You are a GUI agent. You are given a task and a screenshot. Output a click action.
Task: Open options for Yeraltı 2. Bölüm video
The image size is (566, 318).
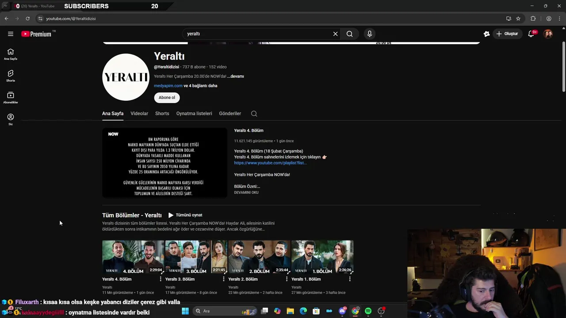pos(287,279)
